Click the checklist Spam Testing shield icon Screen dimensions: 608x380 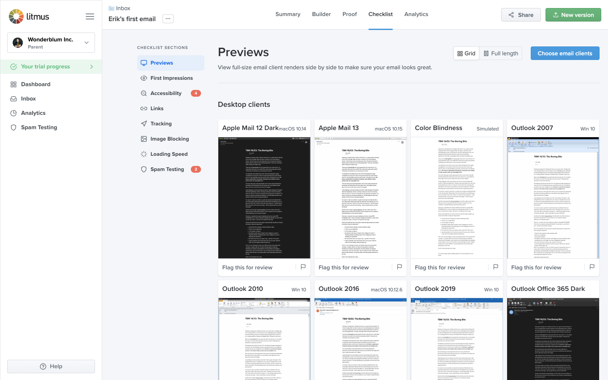tap(144, 169)
